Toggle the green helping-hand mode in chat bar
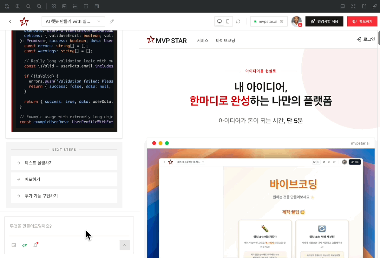This screenshot has width=380, height=258. (24, 245)
